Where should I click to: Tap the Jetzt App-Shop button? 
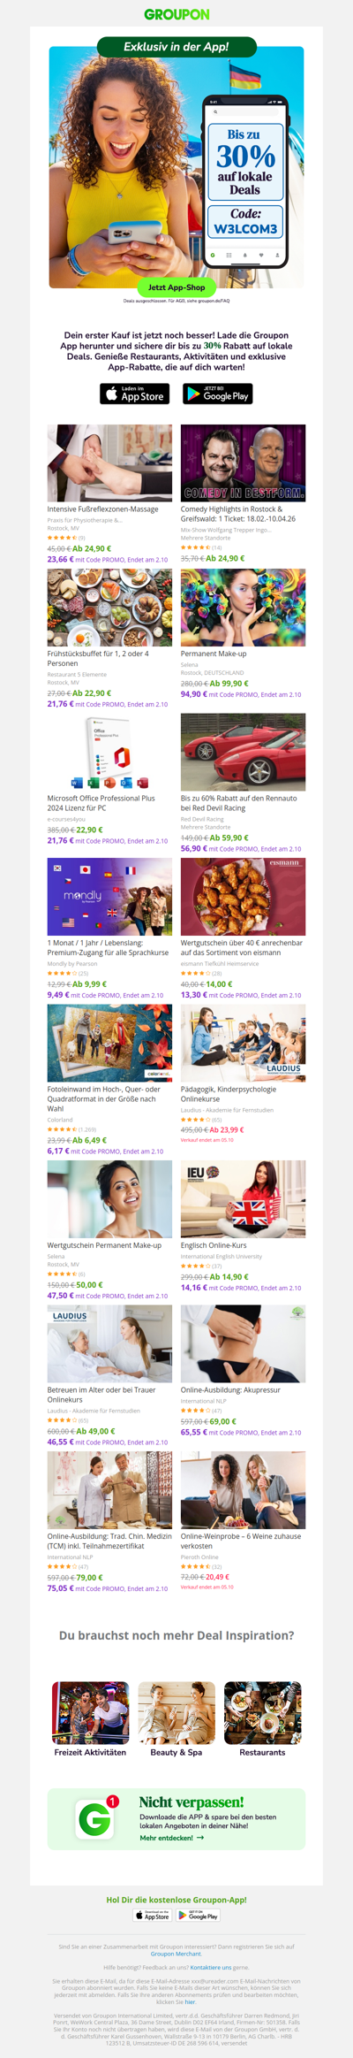pyautogui.click(x=176, y=287)
